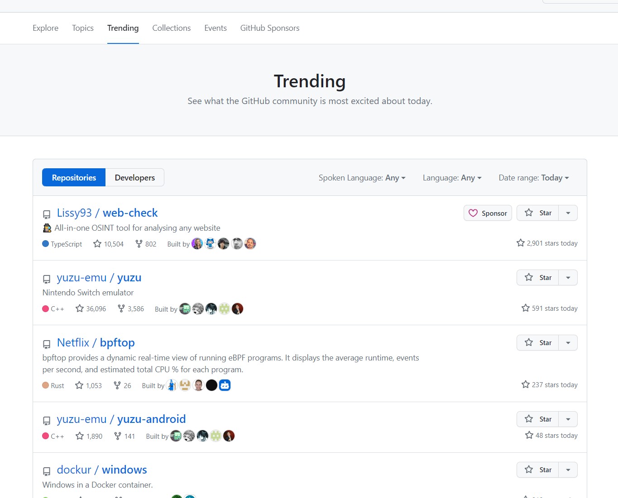Click the star icon beside 591 stars today
Screen dimensions: 618x498
(x=526, y=308)
